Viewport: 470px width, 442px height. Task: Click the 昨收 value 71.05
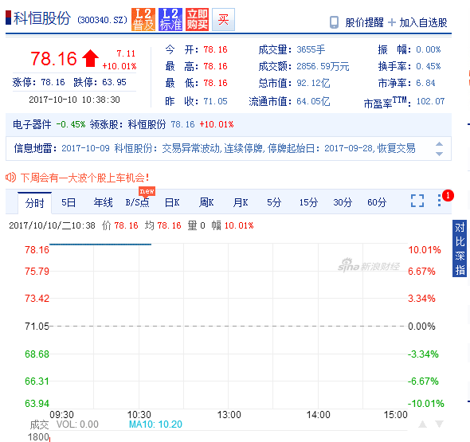coord(216,102)
